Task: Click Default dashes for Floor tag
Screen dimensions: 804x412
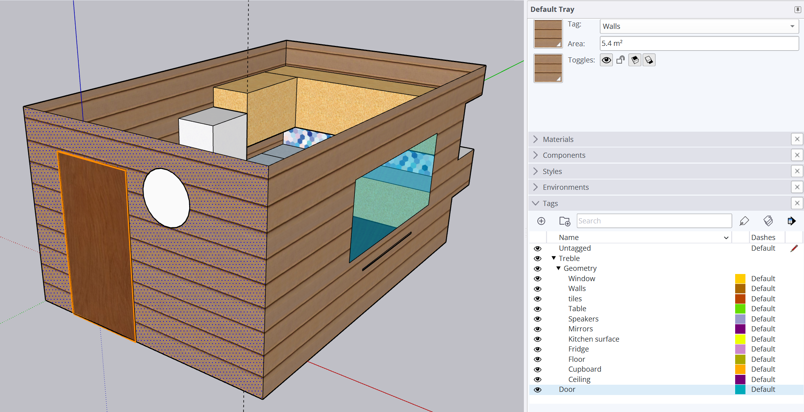Action: [x=763, y=359]
